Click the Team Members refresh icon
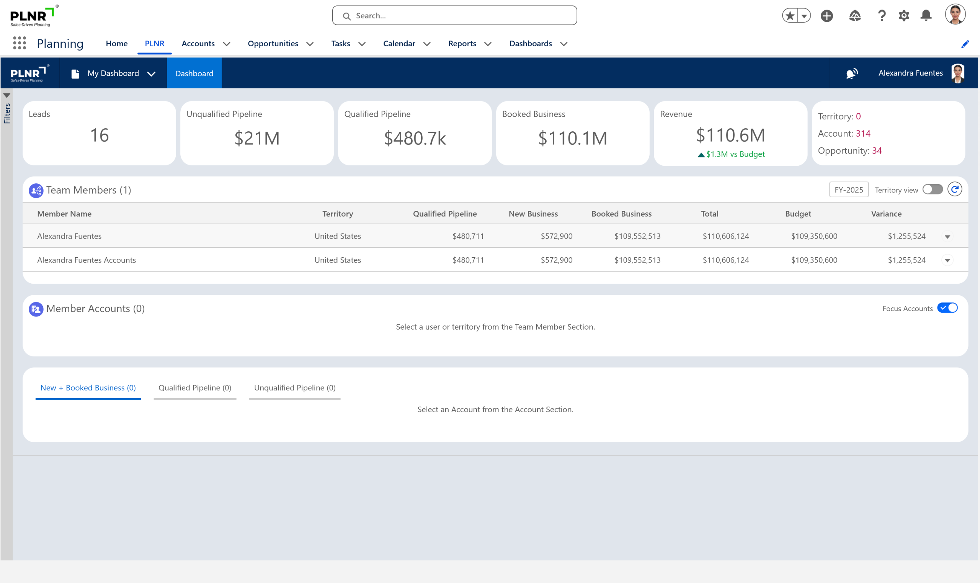980x583 pixels. click(x=954, y=190)
